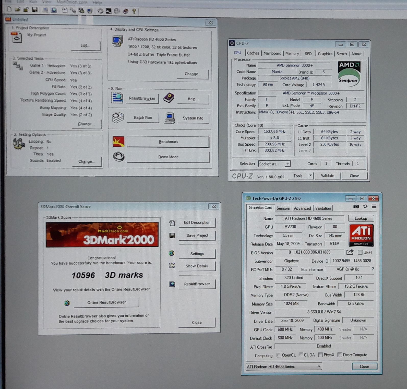The image size is (407, 389).
Task: Click the Save Project button
Action: click(197, 235)
